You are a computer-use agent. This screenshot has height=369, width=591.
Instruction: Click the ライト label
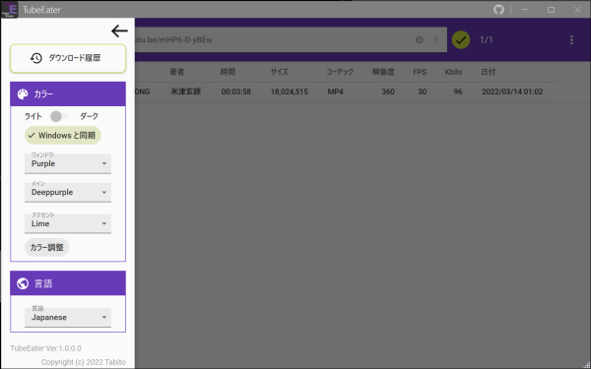point(33,116)
